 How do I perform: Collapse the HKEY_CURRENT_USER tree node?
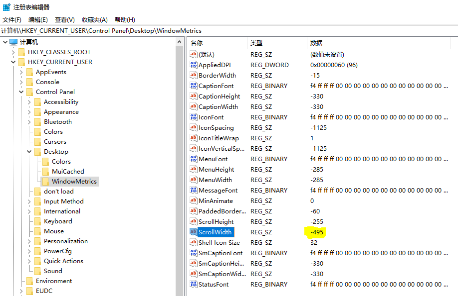[13, 62]
